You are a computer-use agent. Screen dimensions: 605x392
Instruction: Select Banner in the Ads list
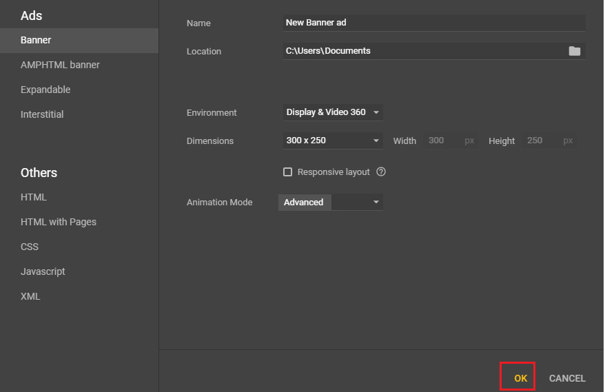79,40
